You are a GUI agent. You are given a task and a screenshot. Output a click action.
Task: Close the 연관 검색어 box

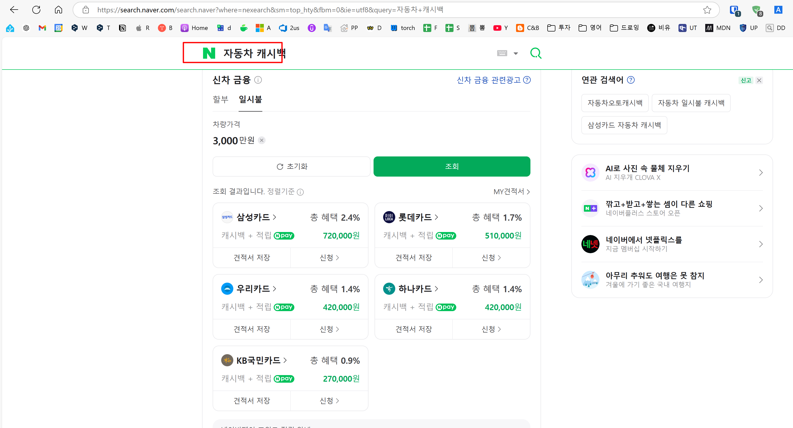coord(759,80)
